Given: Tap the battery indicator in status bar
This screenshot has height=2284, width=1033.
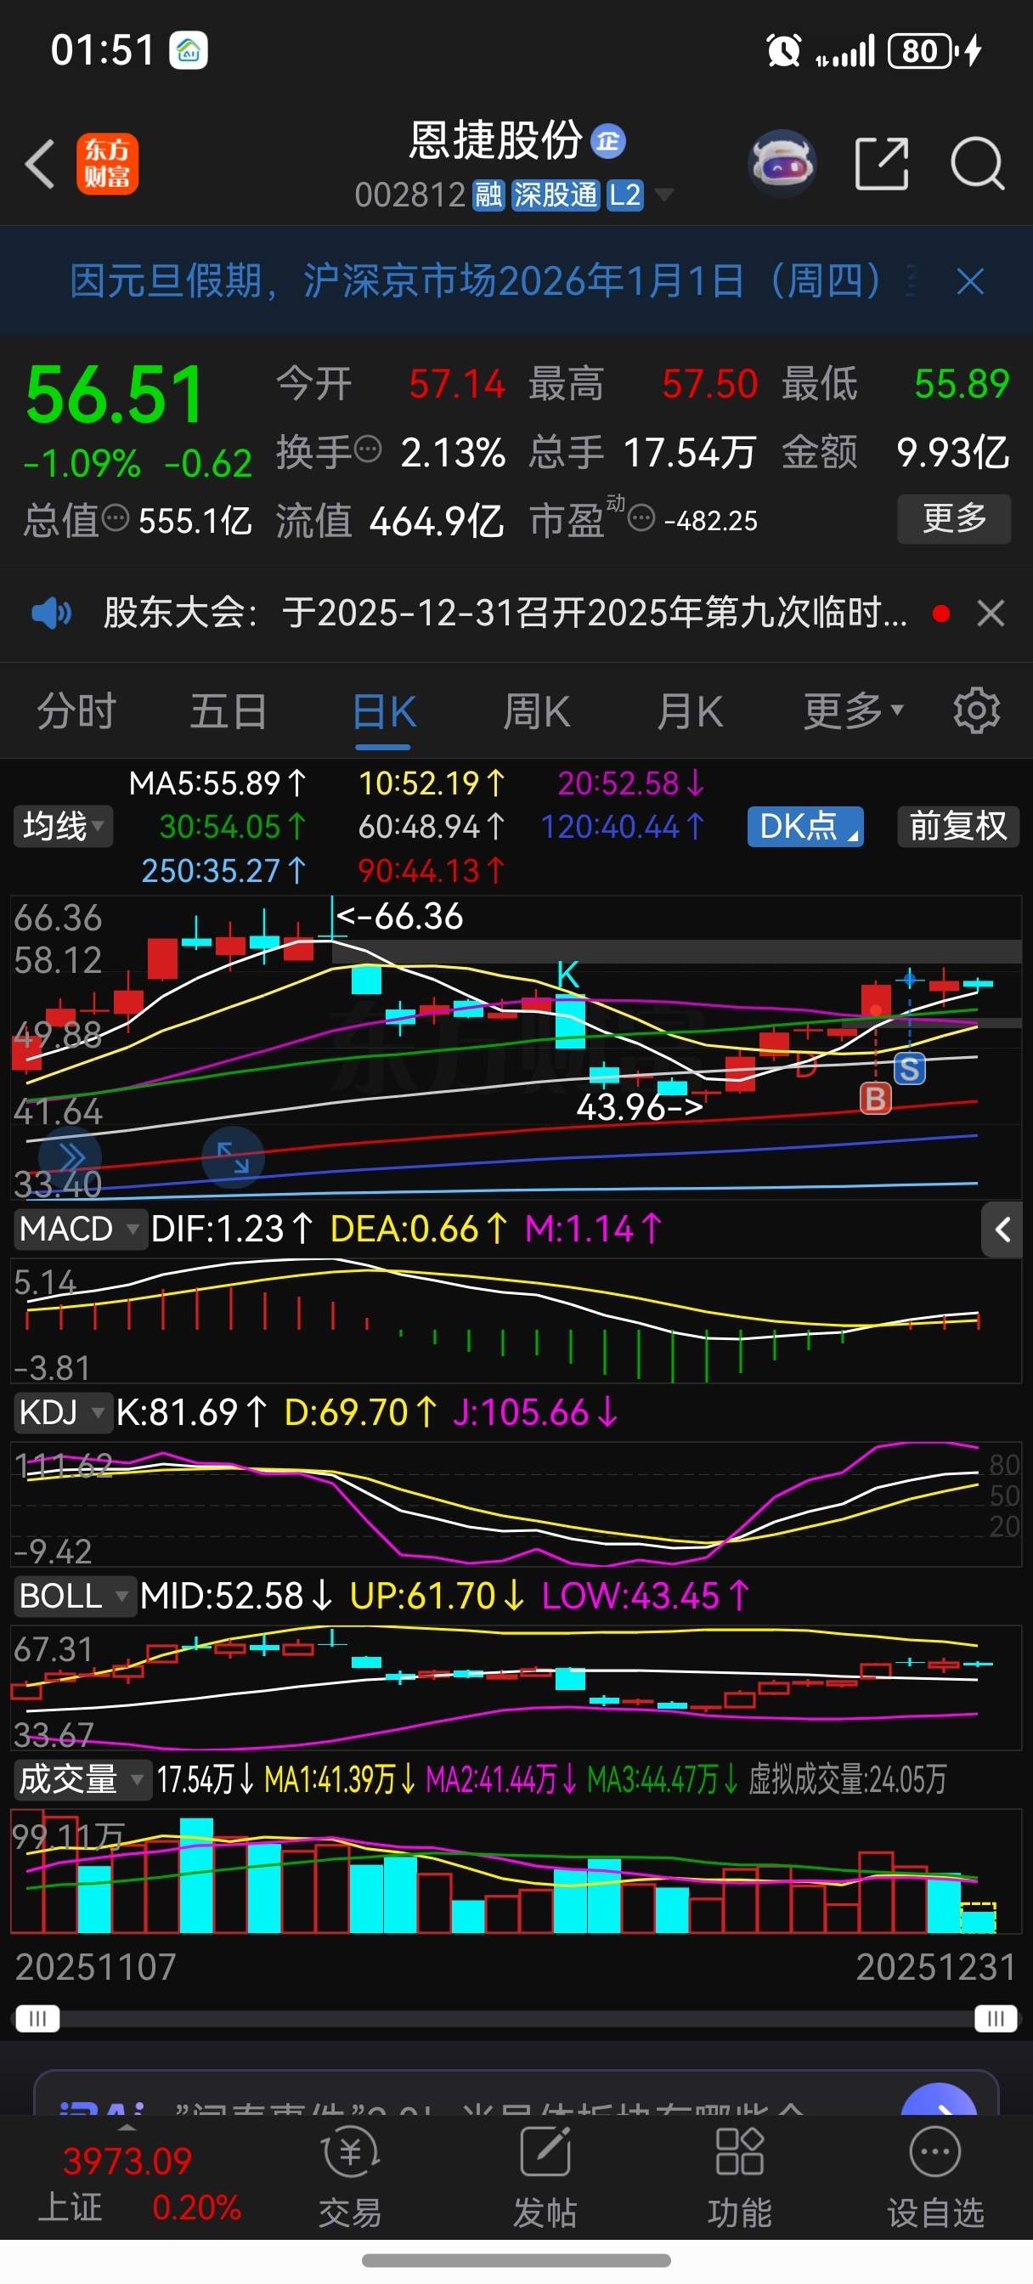Looking at the screenshot, I should point(924,50).
